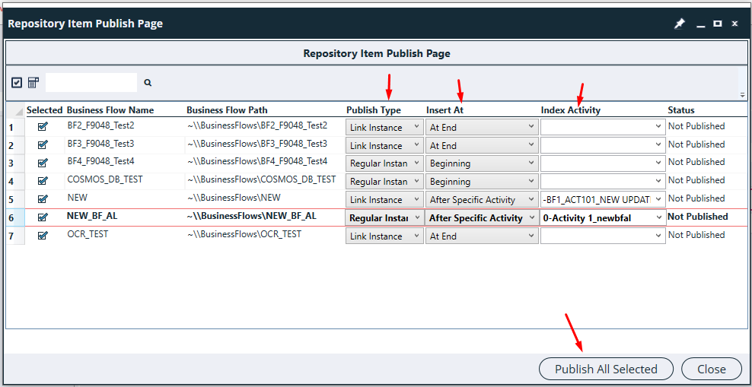Maximize the Repository Item Publish window
Viewport: 752px width, 387px height.
[x=717, y=24]
